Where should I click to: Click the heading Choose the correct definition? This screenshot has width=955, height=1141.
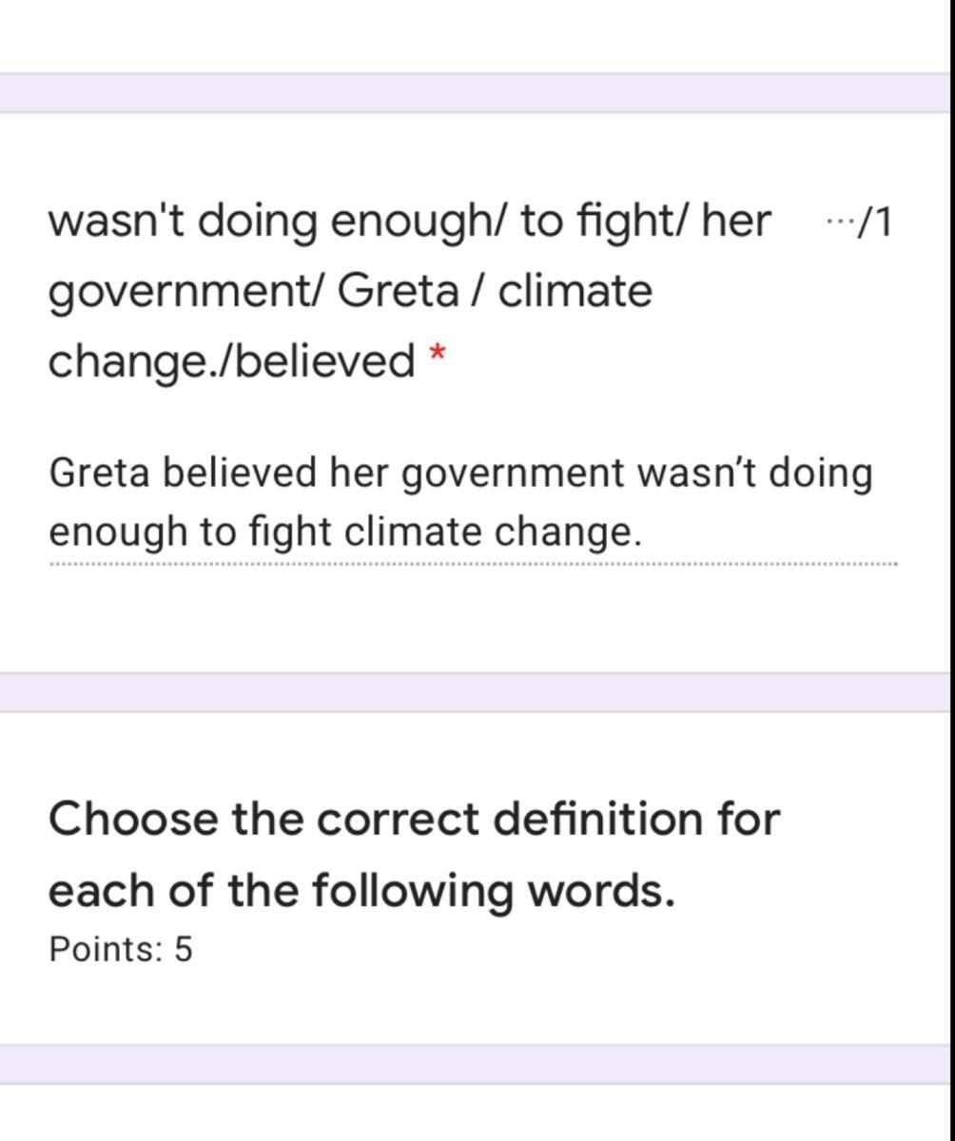coord(414,818)
